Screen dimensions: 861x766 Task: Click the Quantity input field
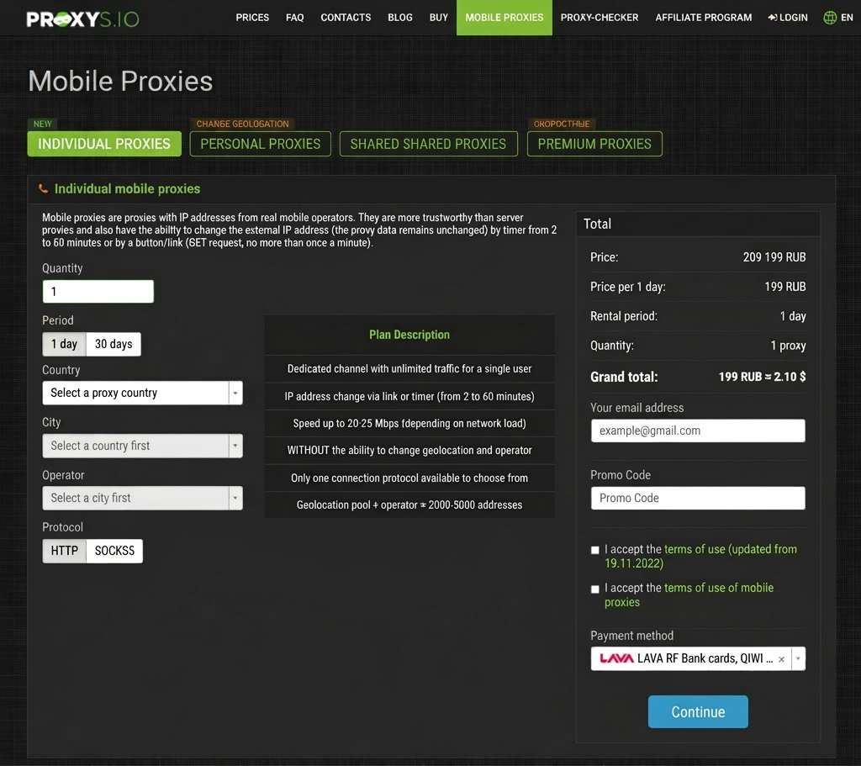[x=98, y=292]
